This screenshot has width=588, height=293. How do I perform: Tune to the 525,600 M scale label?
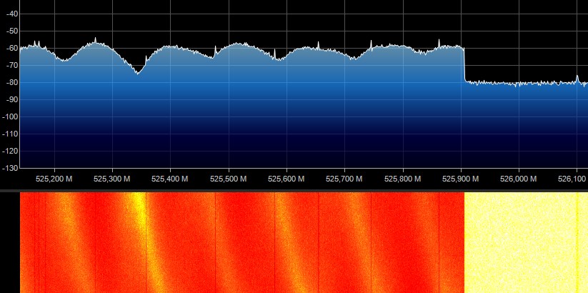tap(286, 179)
